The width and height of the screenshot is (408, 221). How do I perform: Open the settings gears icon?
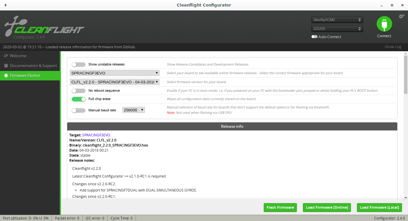click(402, 16)
